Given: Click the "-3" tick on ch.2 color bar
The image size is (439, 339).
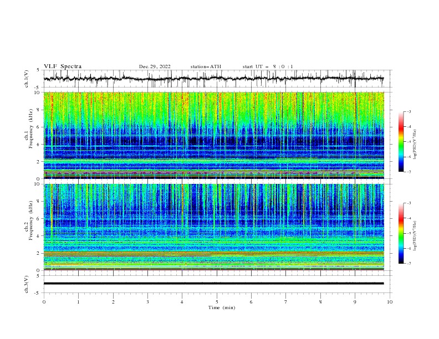Looking at the screenshot, I should coord(409,203).
